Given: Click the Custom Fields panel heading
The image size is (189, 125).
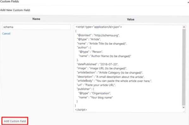Looking at the screenshot, I should (9, 2).
